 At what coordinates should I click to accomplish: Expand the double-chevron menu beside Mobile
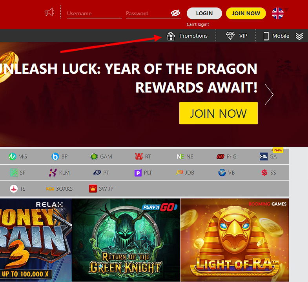(299, 36)
